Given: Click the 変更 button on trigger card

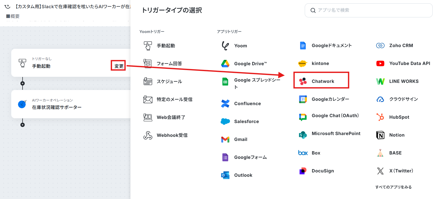Looking at the screenshot, I should [x=119, y=66].
